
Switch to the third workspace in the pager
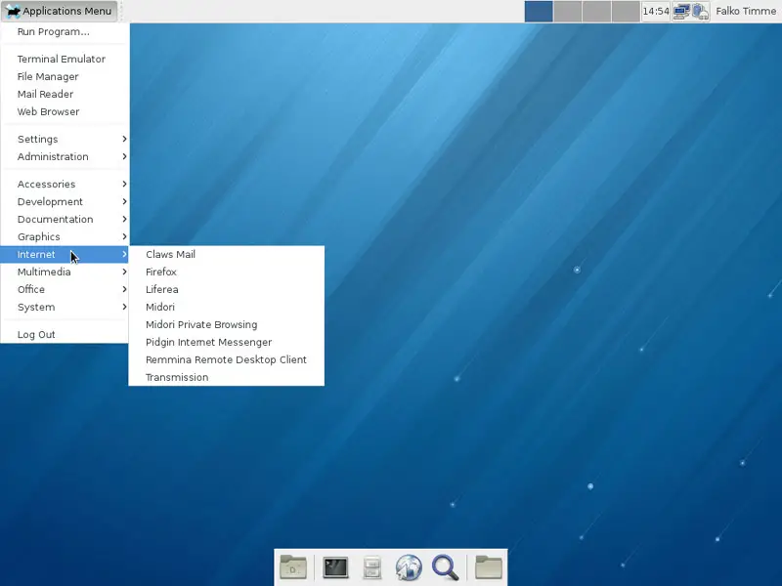click(596, 11)
